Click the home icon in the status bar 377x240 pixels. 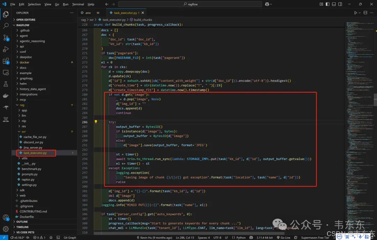(x=51, y=238)
